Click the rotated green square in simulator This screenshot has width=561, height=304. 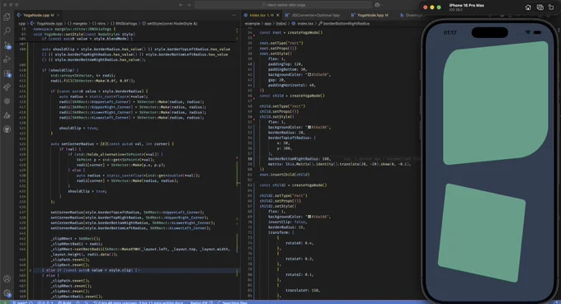coord(482,233)
